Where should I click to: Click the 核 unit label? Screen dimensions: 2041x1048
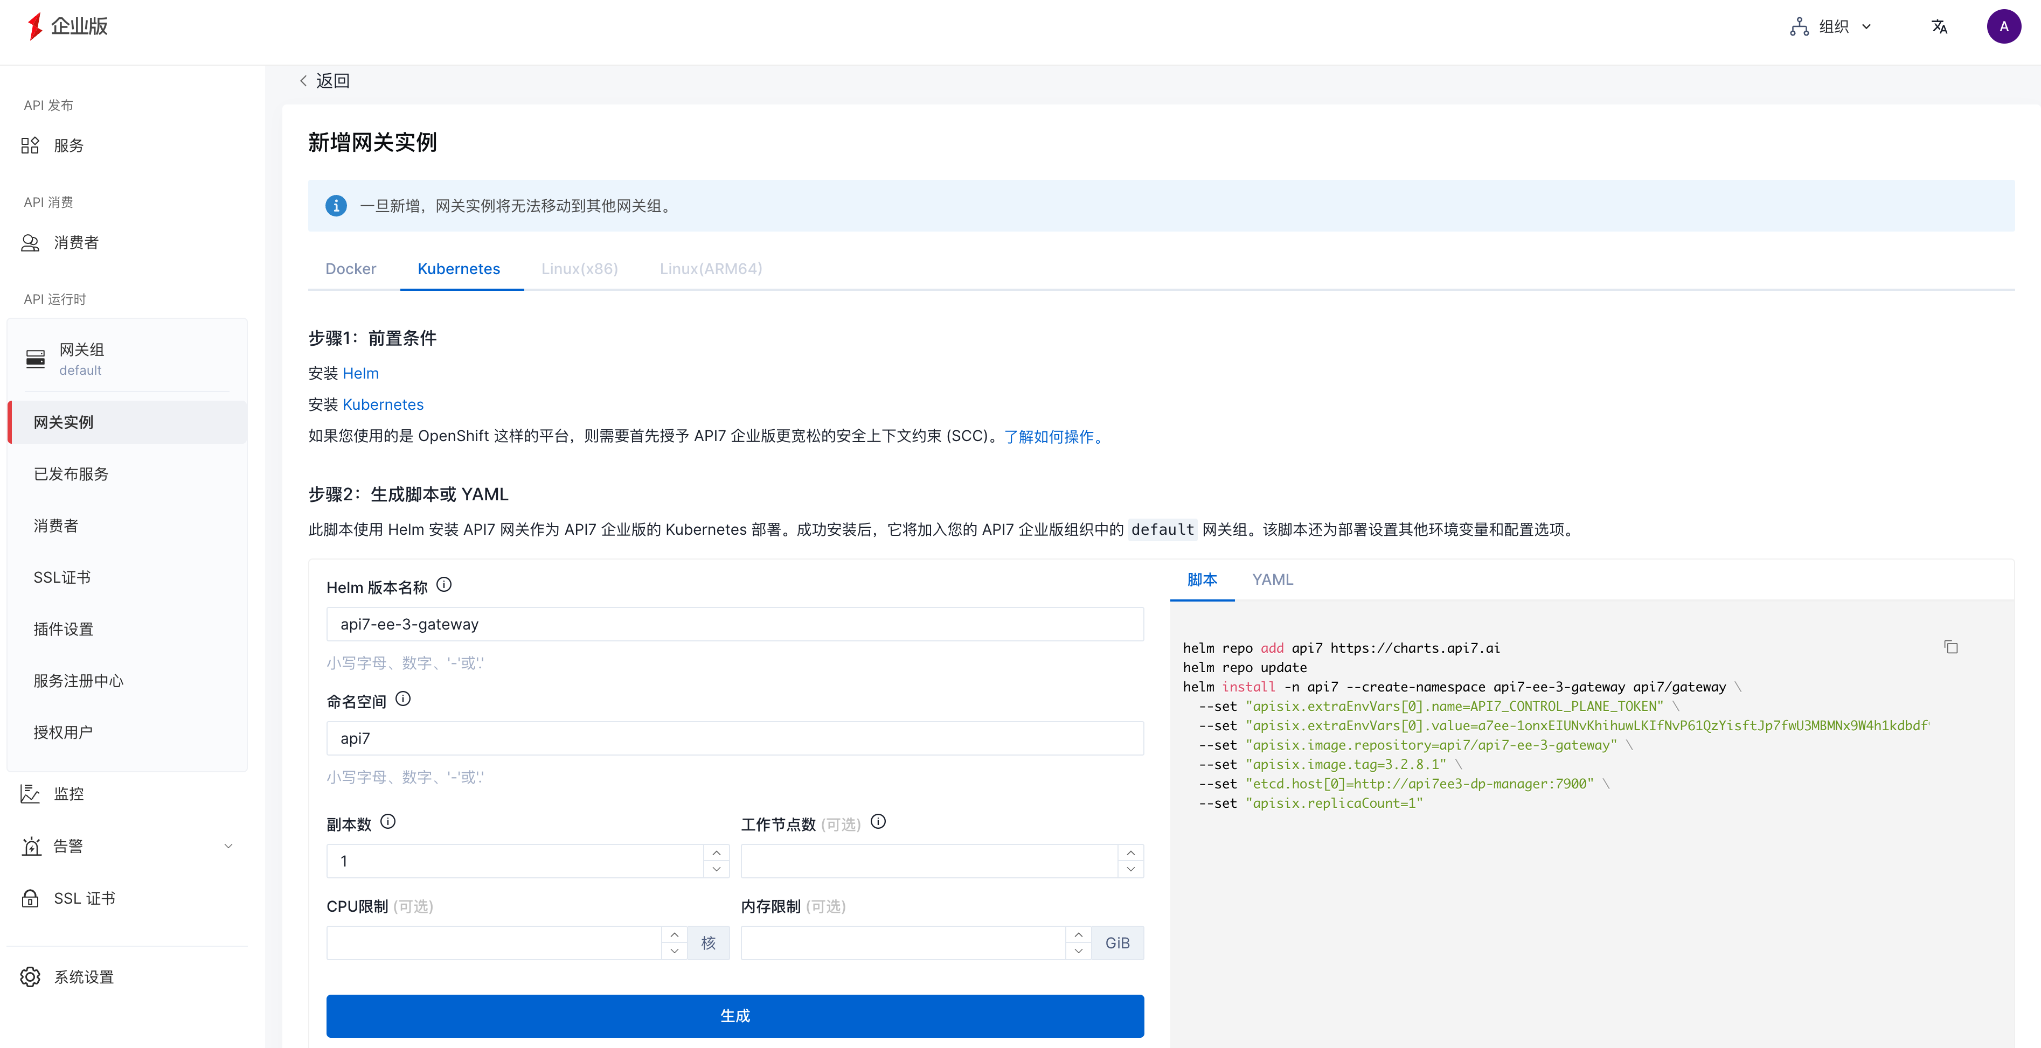pos(709,944)
